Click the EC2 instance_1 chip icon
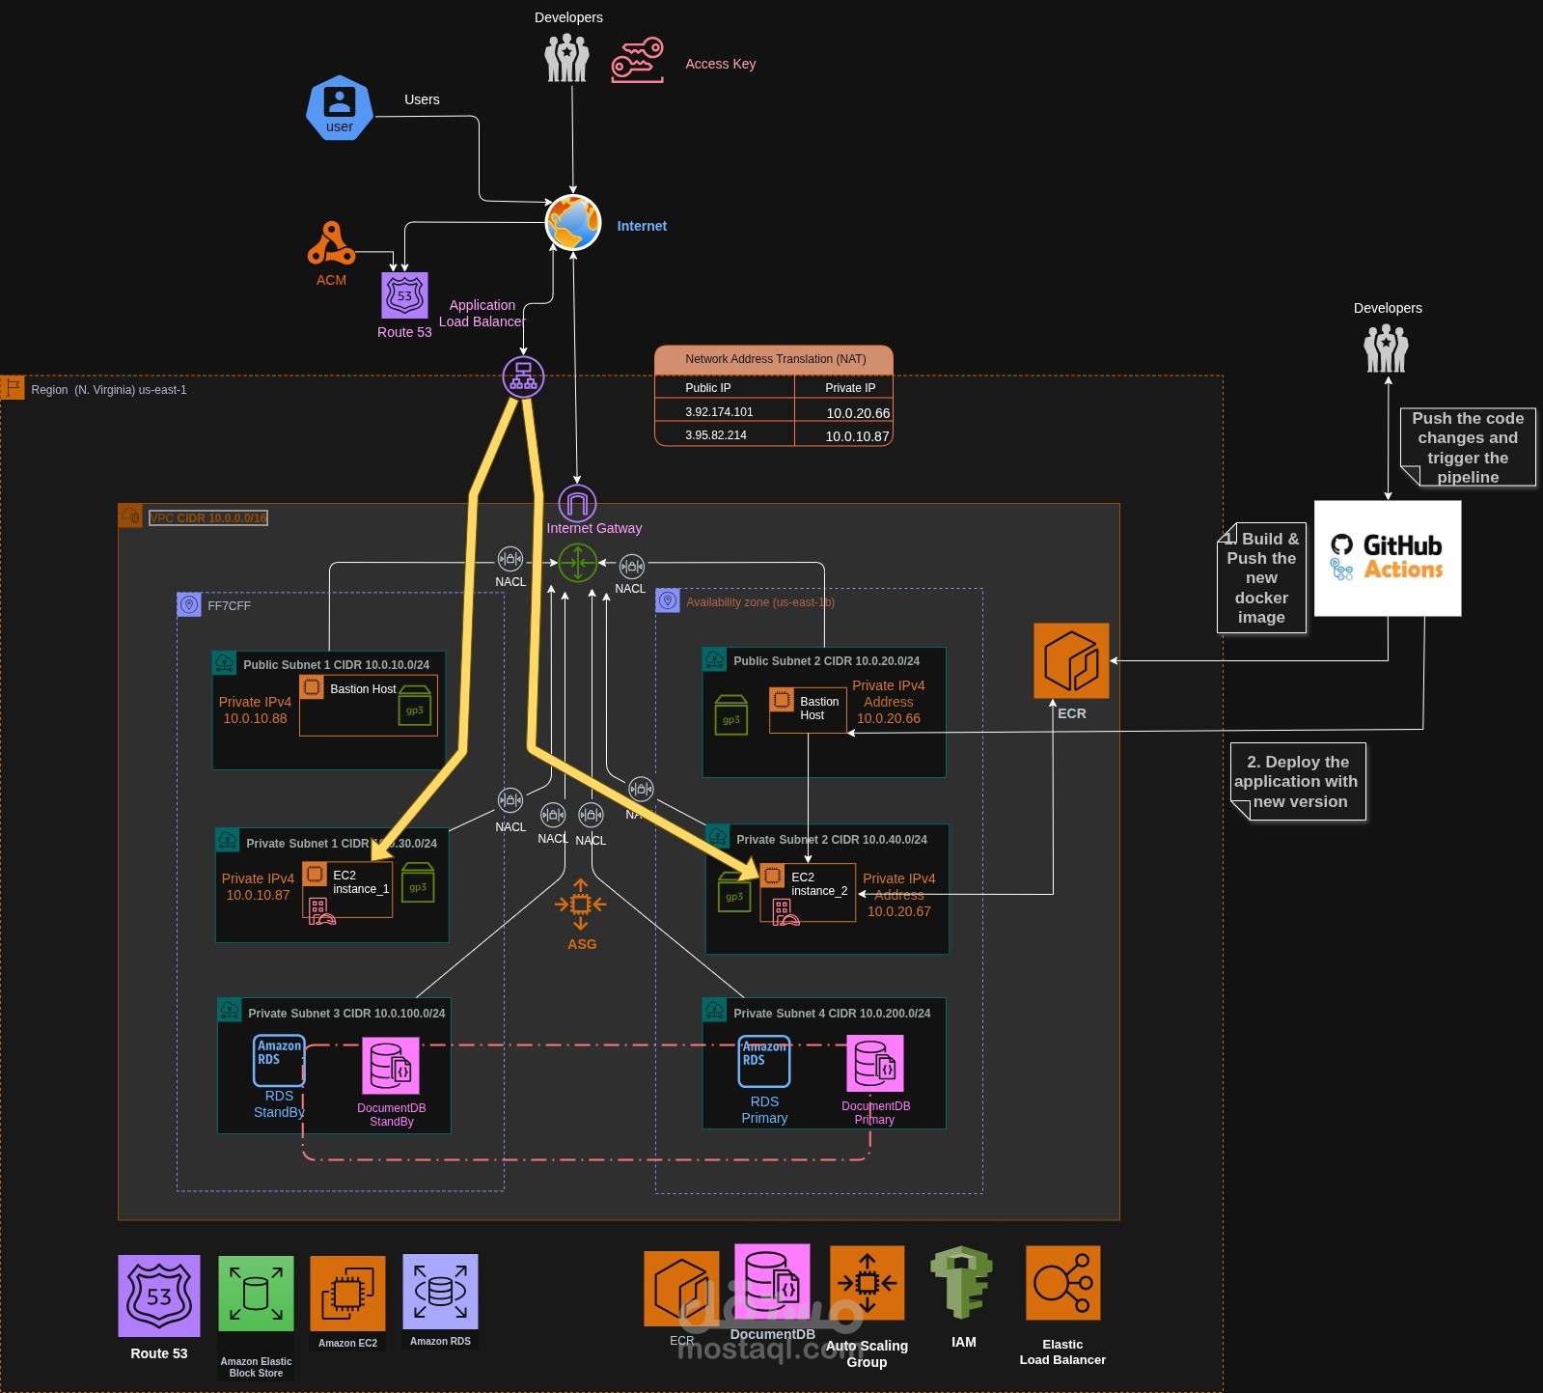Image resolution: width=1543 pixels, height=1393 pixels. point(315,875)
